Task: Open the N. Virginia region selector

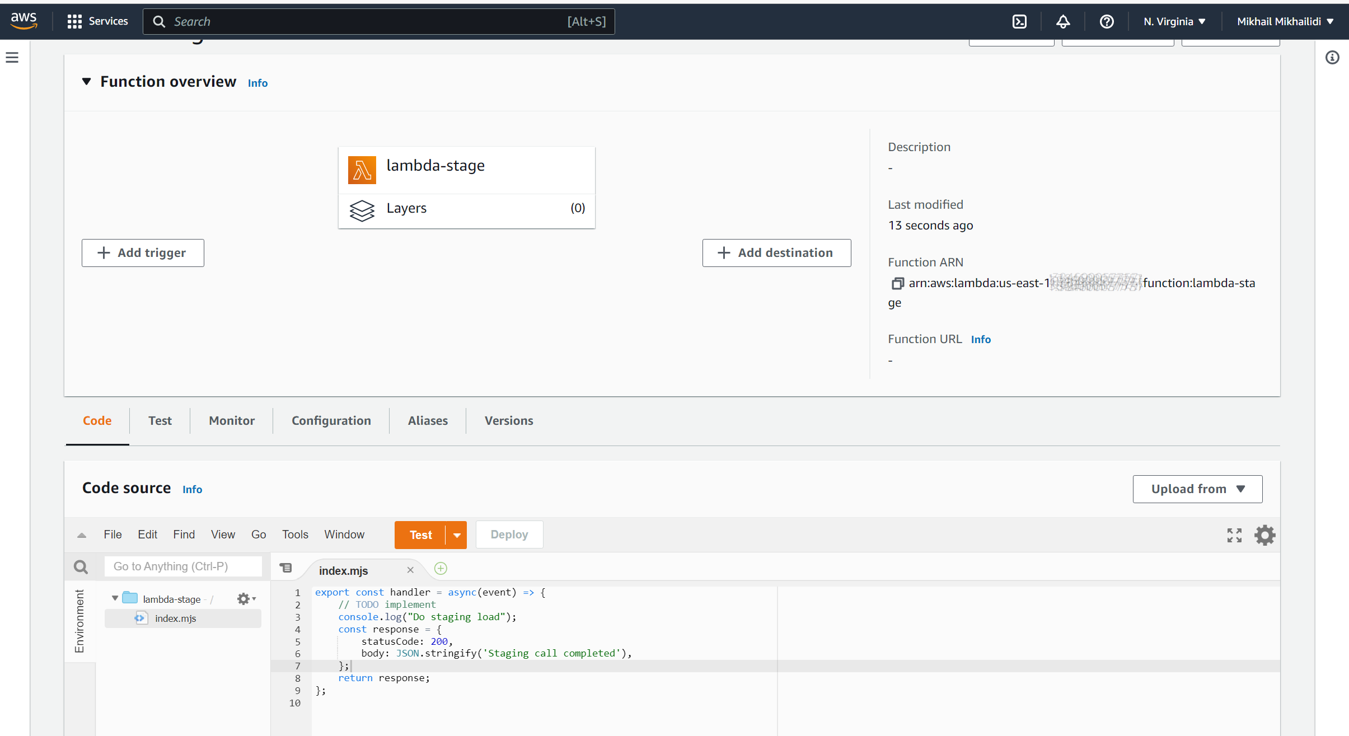Action: click(x=1174, y=21)
